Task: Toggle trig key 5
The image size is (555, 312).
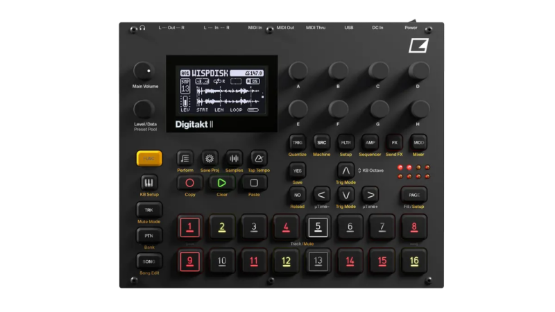Action: coord(318,227)
